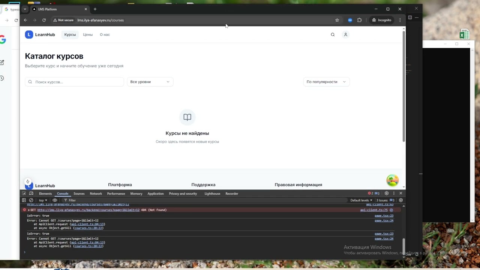Open JavaScript context 'top' dropdown
The width and height of the screenshot is (480, 270).
coord(43,200)
